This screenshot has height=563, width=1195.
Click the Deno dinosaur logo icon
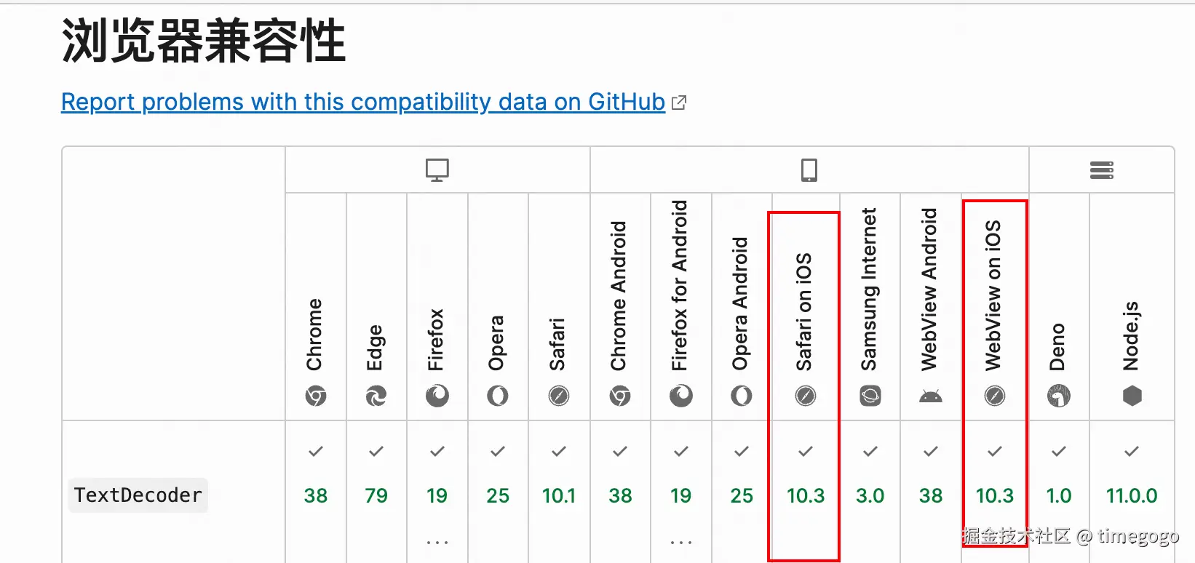tap(1059, 396)
